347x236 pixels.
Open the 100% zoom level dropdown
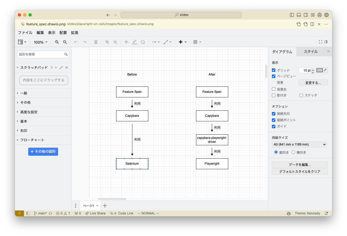pos(41,42)
